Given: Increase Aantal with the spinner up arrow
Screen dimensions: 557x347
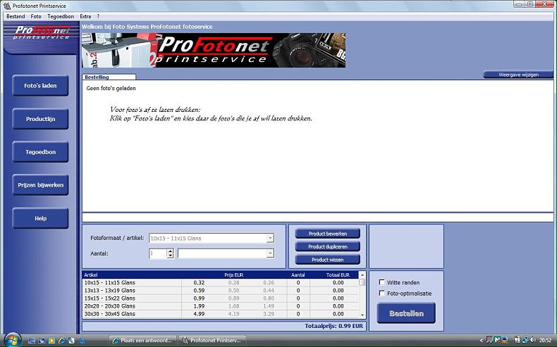Looking at the screenshot, I should (x=170, y=251).
